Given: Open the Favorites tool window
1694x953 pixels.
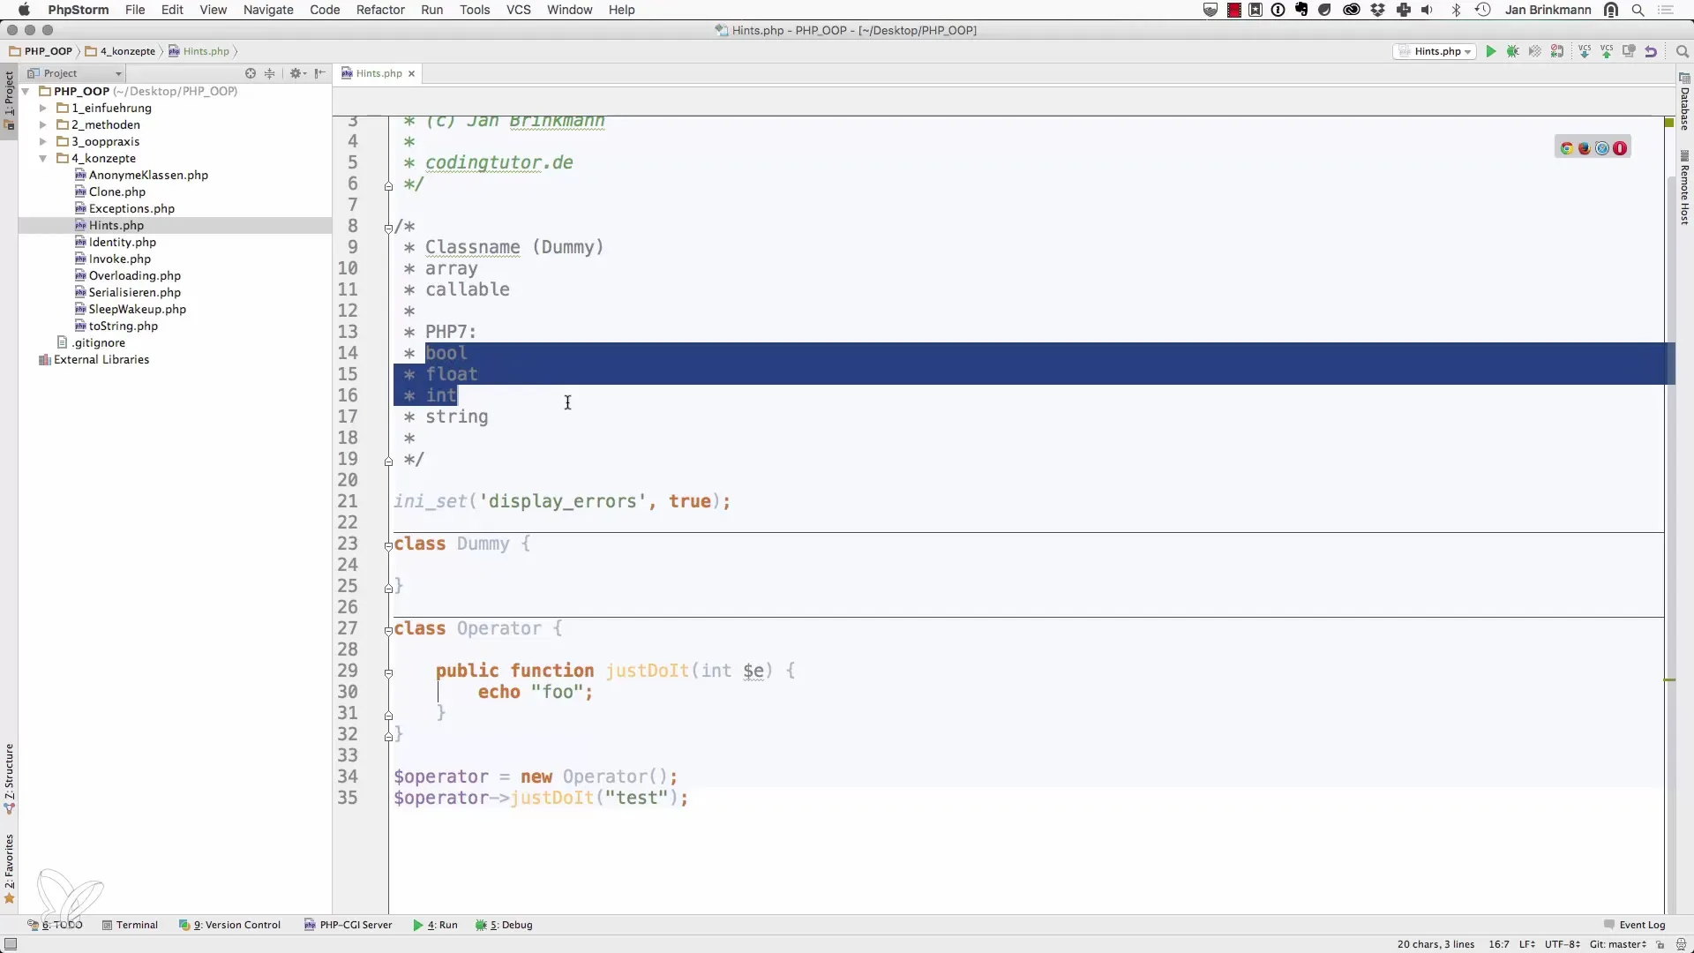Looking at the screenshot, I should point(9,869).
